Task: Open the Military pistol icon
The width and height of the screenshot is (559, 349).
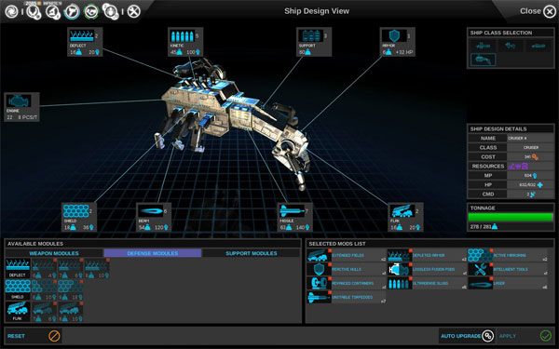Action: point(72,12)
